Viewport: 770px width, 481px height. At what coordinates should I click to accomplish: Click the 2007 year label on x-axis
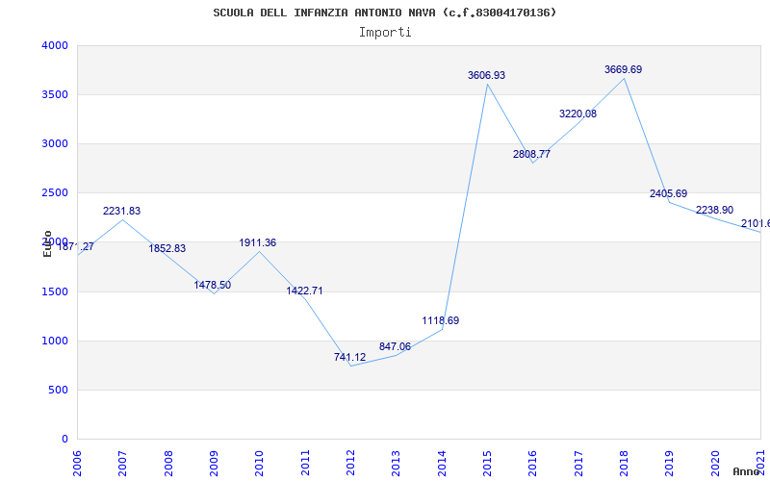click(x=123, y=464)
